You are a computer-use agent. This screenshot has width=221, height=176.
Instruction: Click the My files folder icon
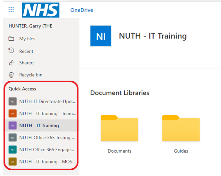pos(11,39)
